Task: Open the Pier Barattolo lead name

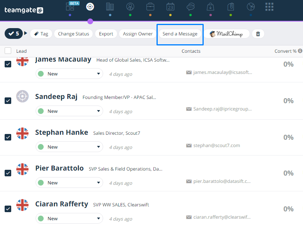Action: click(60, 168)
